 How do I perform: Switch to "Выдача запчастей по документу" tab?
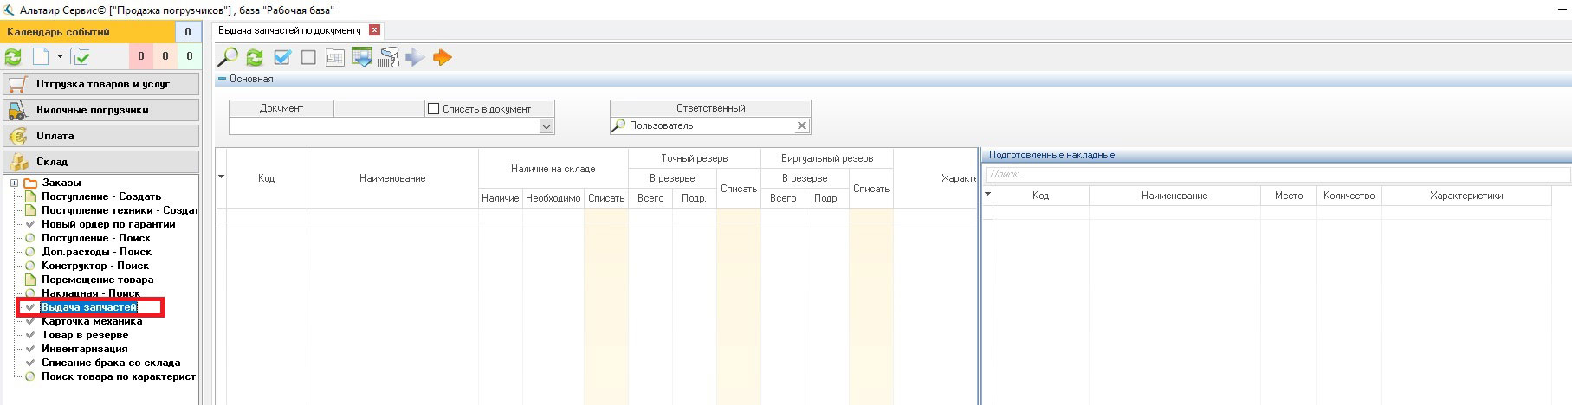[289, 30]
